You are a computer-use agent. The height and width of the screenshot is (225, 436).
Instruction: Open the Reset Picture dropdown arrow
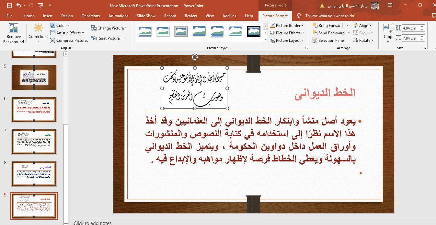[x=124, y=38]
